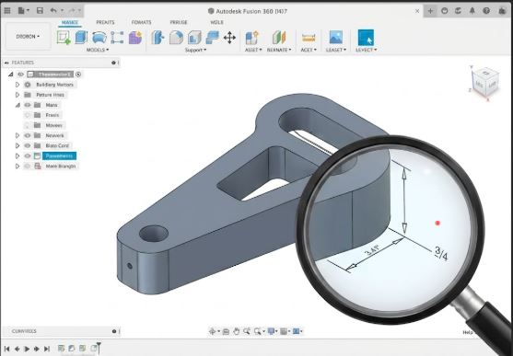Switch to the first active ribbon tab

[x=70, y=22]
